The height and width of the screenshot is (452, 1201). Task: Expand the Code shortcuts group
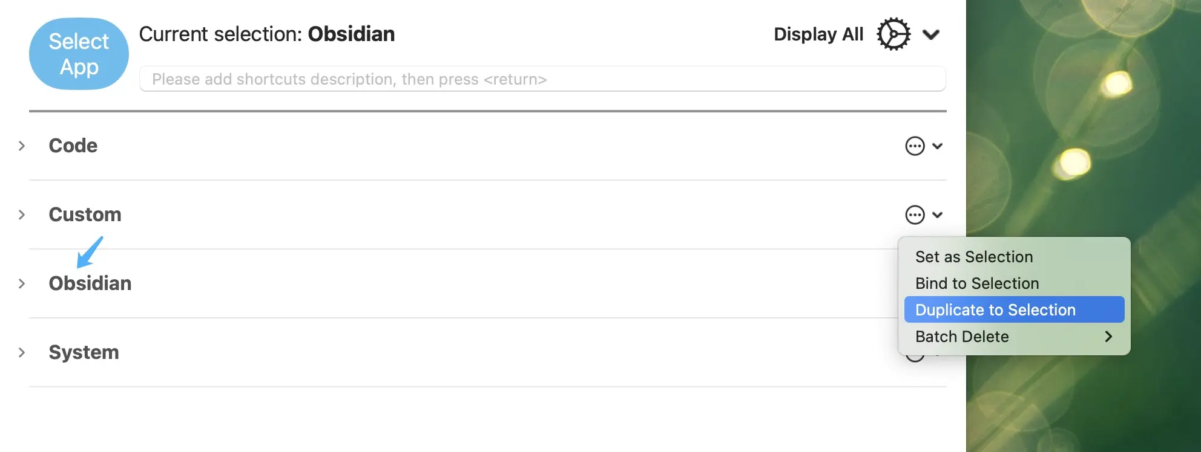pyautogui.click(x=22, y=146)
